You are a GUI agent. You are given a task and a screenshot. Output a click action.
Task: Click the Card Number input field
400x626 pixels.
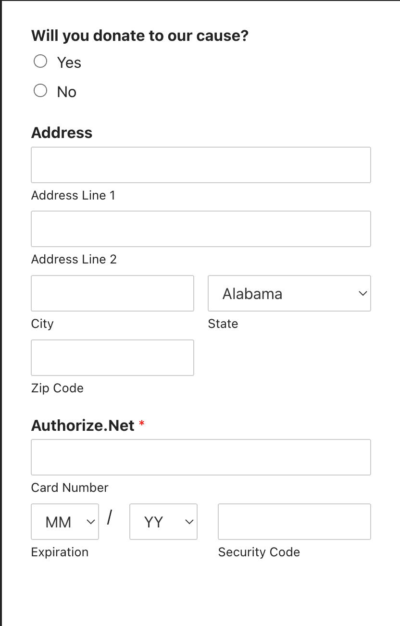(x=200, y=457)
